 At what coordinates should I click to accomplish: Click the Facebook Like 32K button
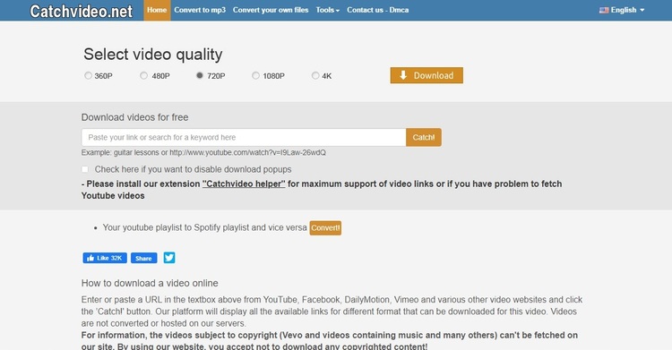(x=105, y=258)
